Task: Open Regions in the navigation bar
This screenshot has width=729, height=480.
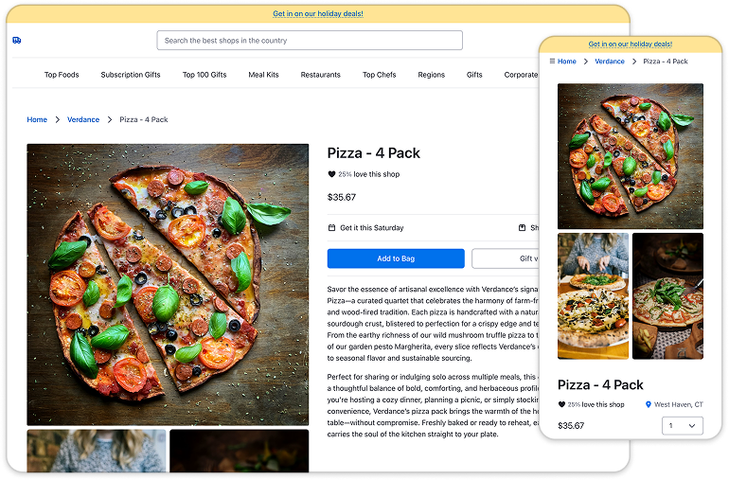Action: (432, 75)
